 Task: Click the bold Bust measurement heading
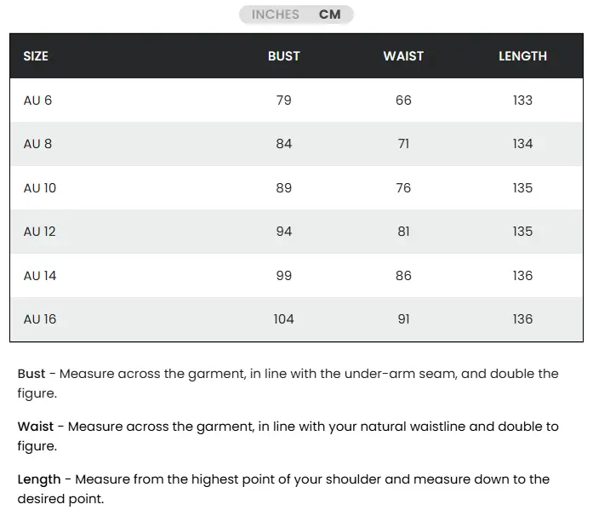[x=31, y=374]
